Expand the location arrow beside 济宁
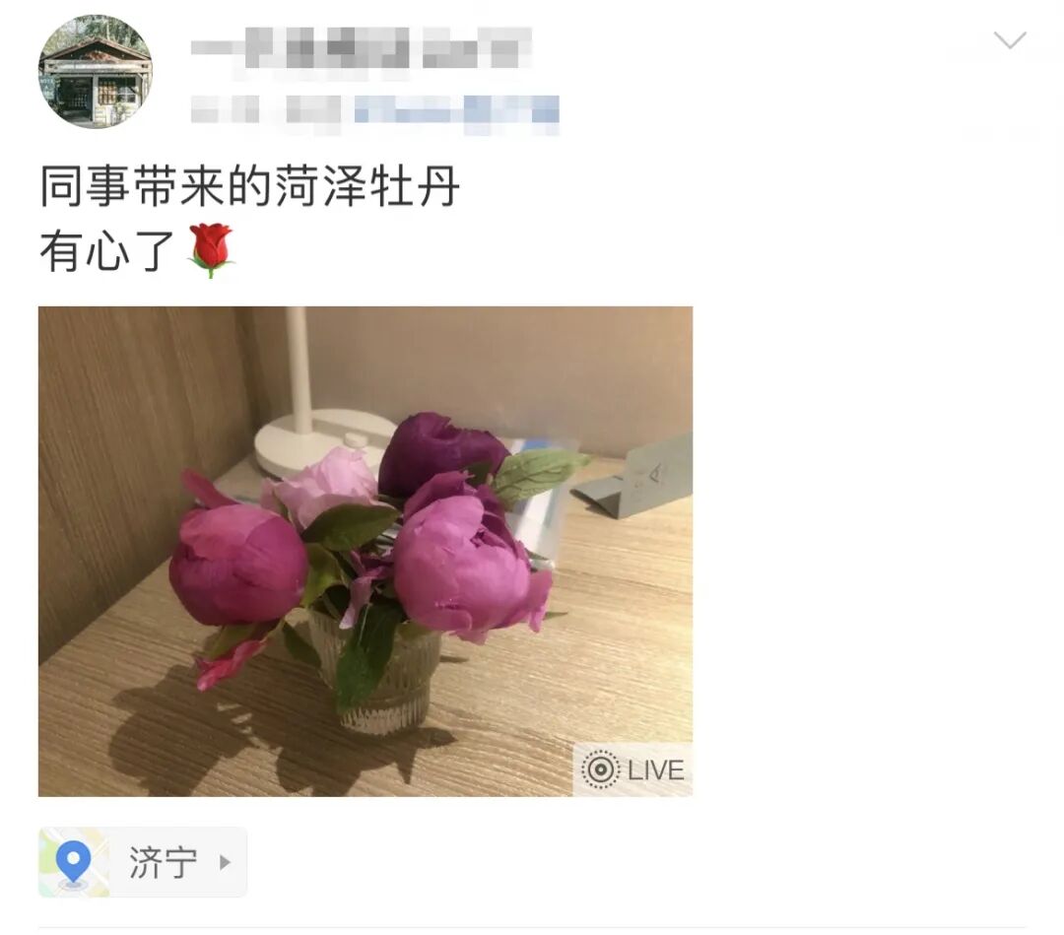Viewport: 1064px width, 935px height. [226, 862]
